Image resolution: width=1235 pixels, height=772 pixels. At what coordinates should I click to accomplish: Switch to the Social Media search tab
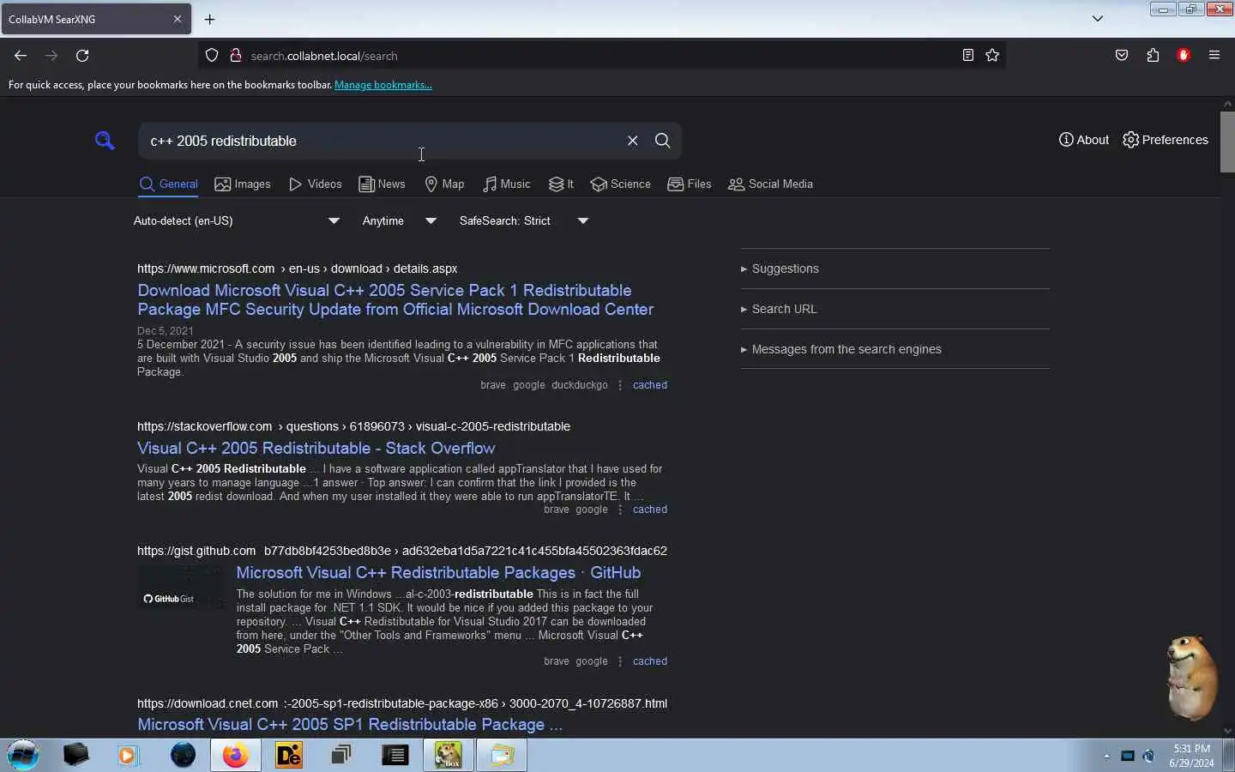click(x=770, y=184)
